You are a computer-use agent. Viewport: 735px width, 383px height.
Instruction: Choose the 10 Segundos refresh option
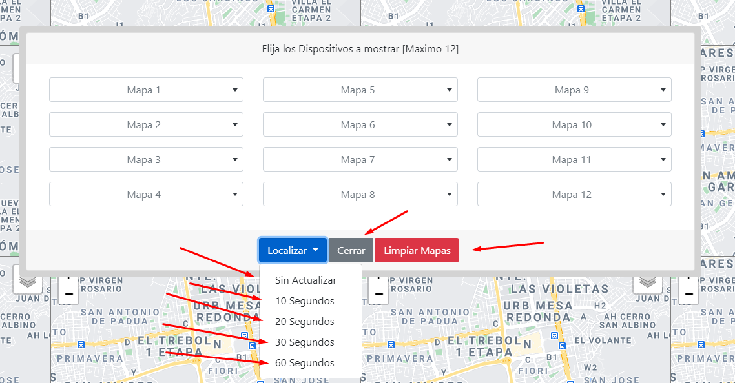click(304, 301)
